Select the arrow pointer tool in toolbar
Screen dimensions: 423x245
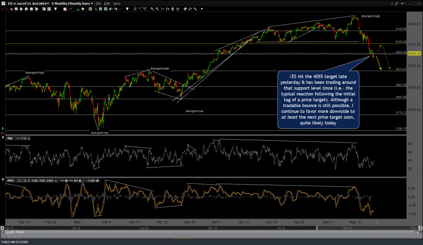[x=96, y=9]
